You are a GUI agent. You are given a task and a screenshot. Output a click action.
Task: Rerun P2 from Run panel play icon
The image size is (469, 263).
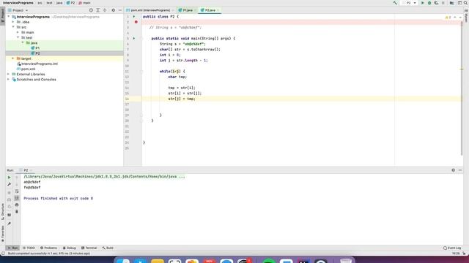click(x=9, y=178)
